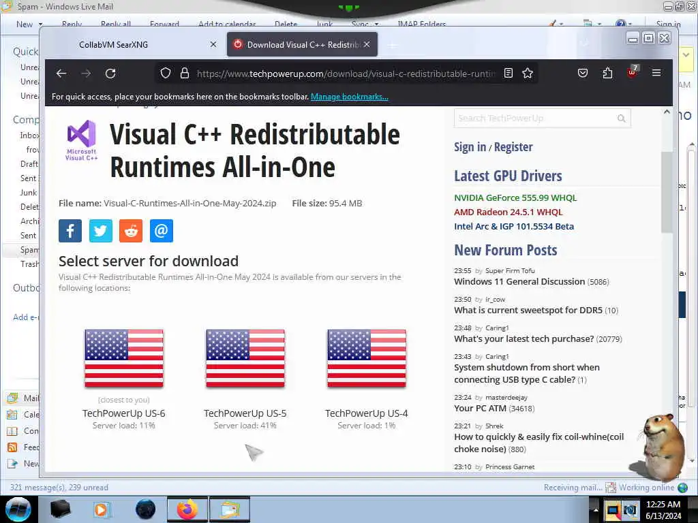Open Intel Arc & IGP 101.5534 Beta link
Image resolution: width=698 pixels, height=523 pixels.
514,226
